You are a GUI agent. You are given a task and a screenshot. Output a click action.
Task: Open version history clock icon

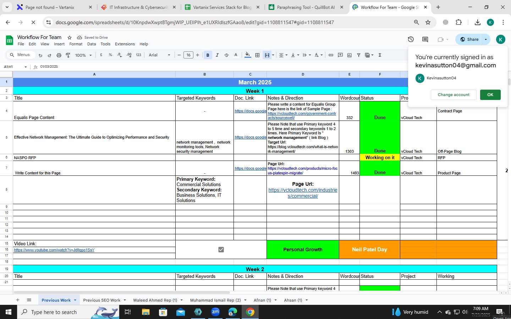(x=411, y=39)
